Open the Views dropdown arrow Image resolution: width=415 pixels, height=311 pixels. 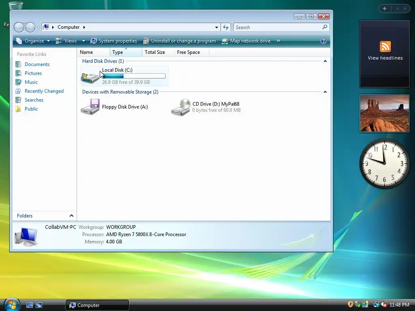[x=83, y=41]
